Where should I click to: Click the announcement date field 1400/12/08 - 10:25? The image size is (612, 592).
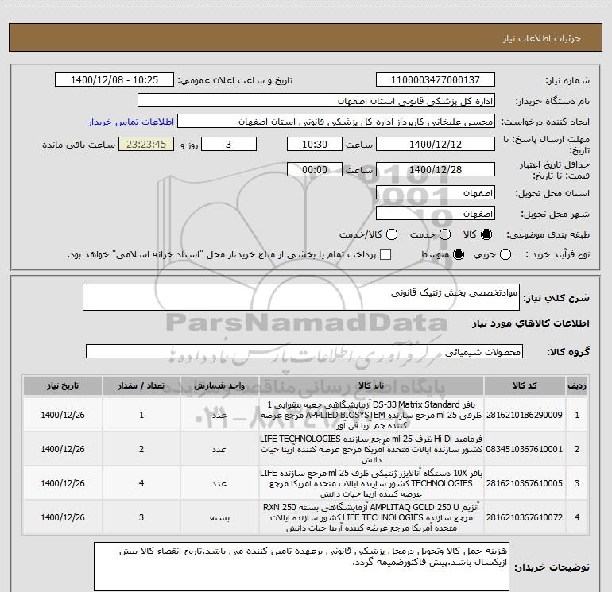click(x=114, y=79)
